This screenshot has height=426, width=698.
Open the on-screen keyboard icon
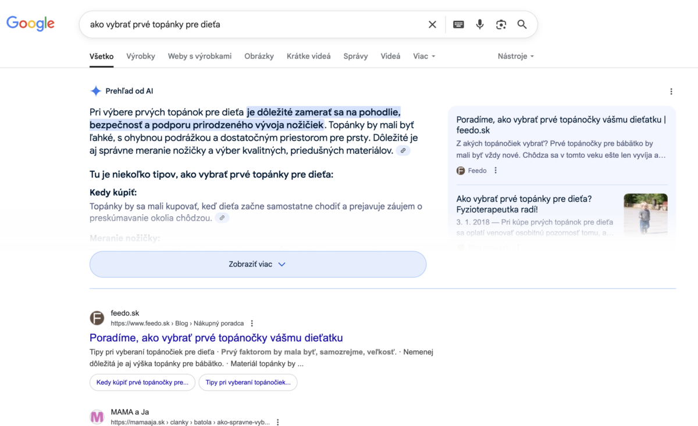458,24
